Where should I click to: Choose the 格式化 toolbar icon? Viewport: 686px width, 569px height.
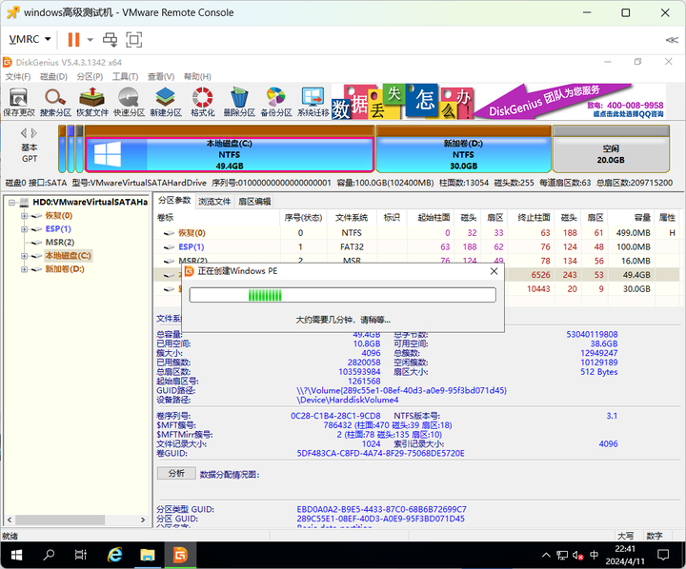pos(203,102)
